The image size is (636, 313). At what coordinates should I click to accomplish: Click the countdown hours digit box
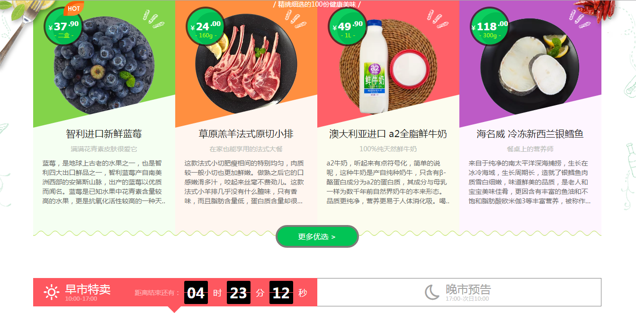(196, 293)
